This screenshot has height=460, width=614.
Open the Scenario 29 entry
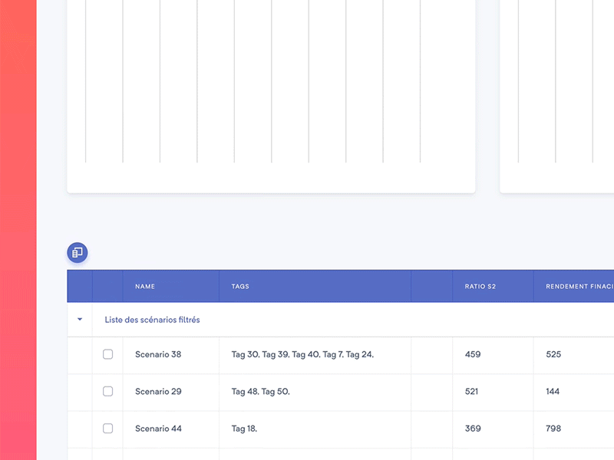pos(158,392)
